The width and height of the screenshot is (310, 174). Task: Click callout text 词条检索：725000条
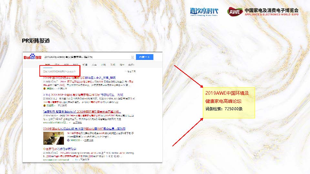tap(224, 109)
